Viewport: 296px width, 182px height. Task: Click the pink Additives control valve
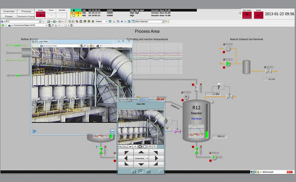click(177, 131)
